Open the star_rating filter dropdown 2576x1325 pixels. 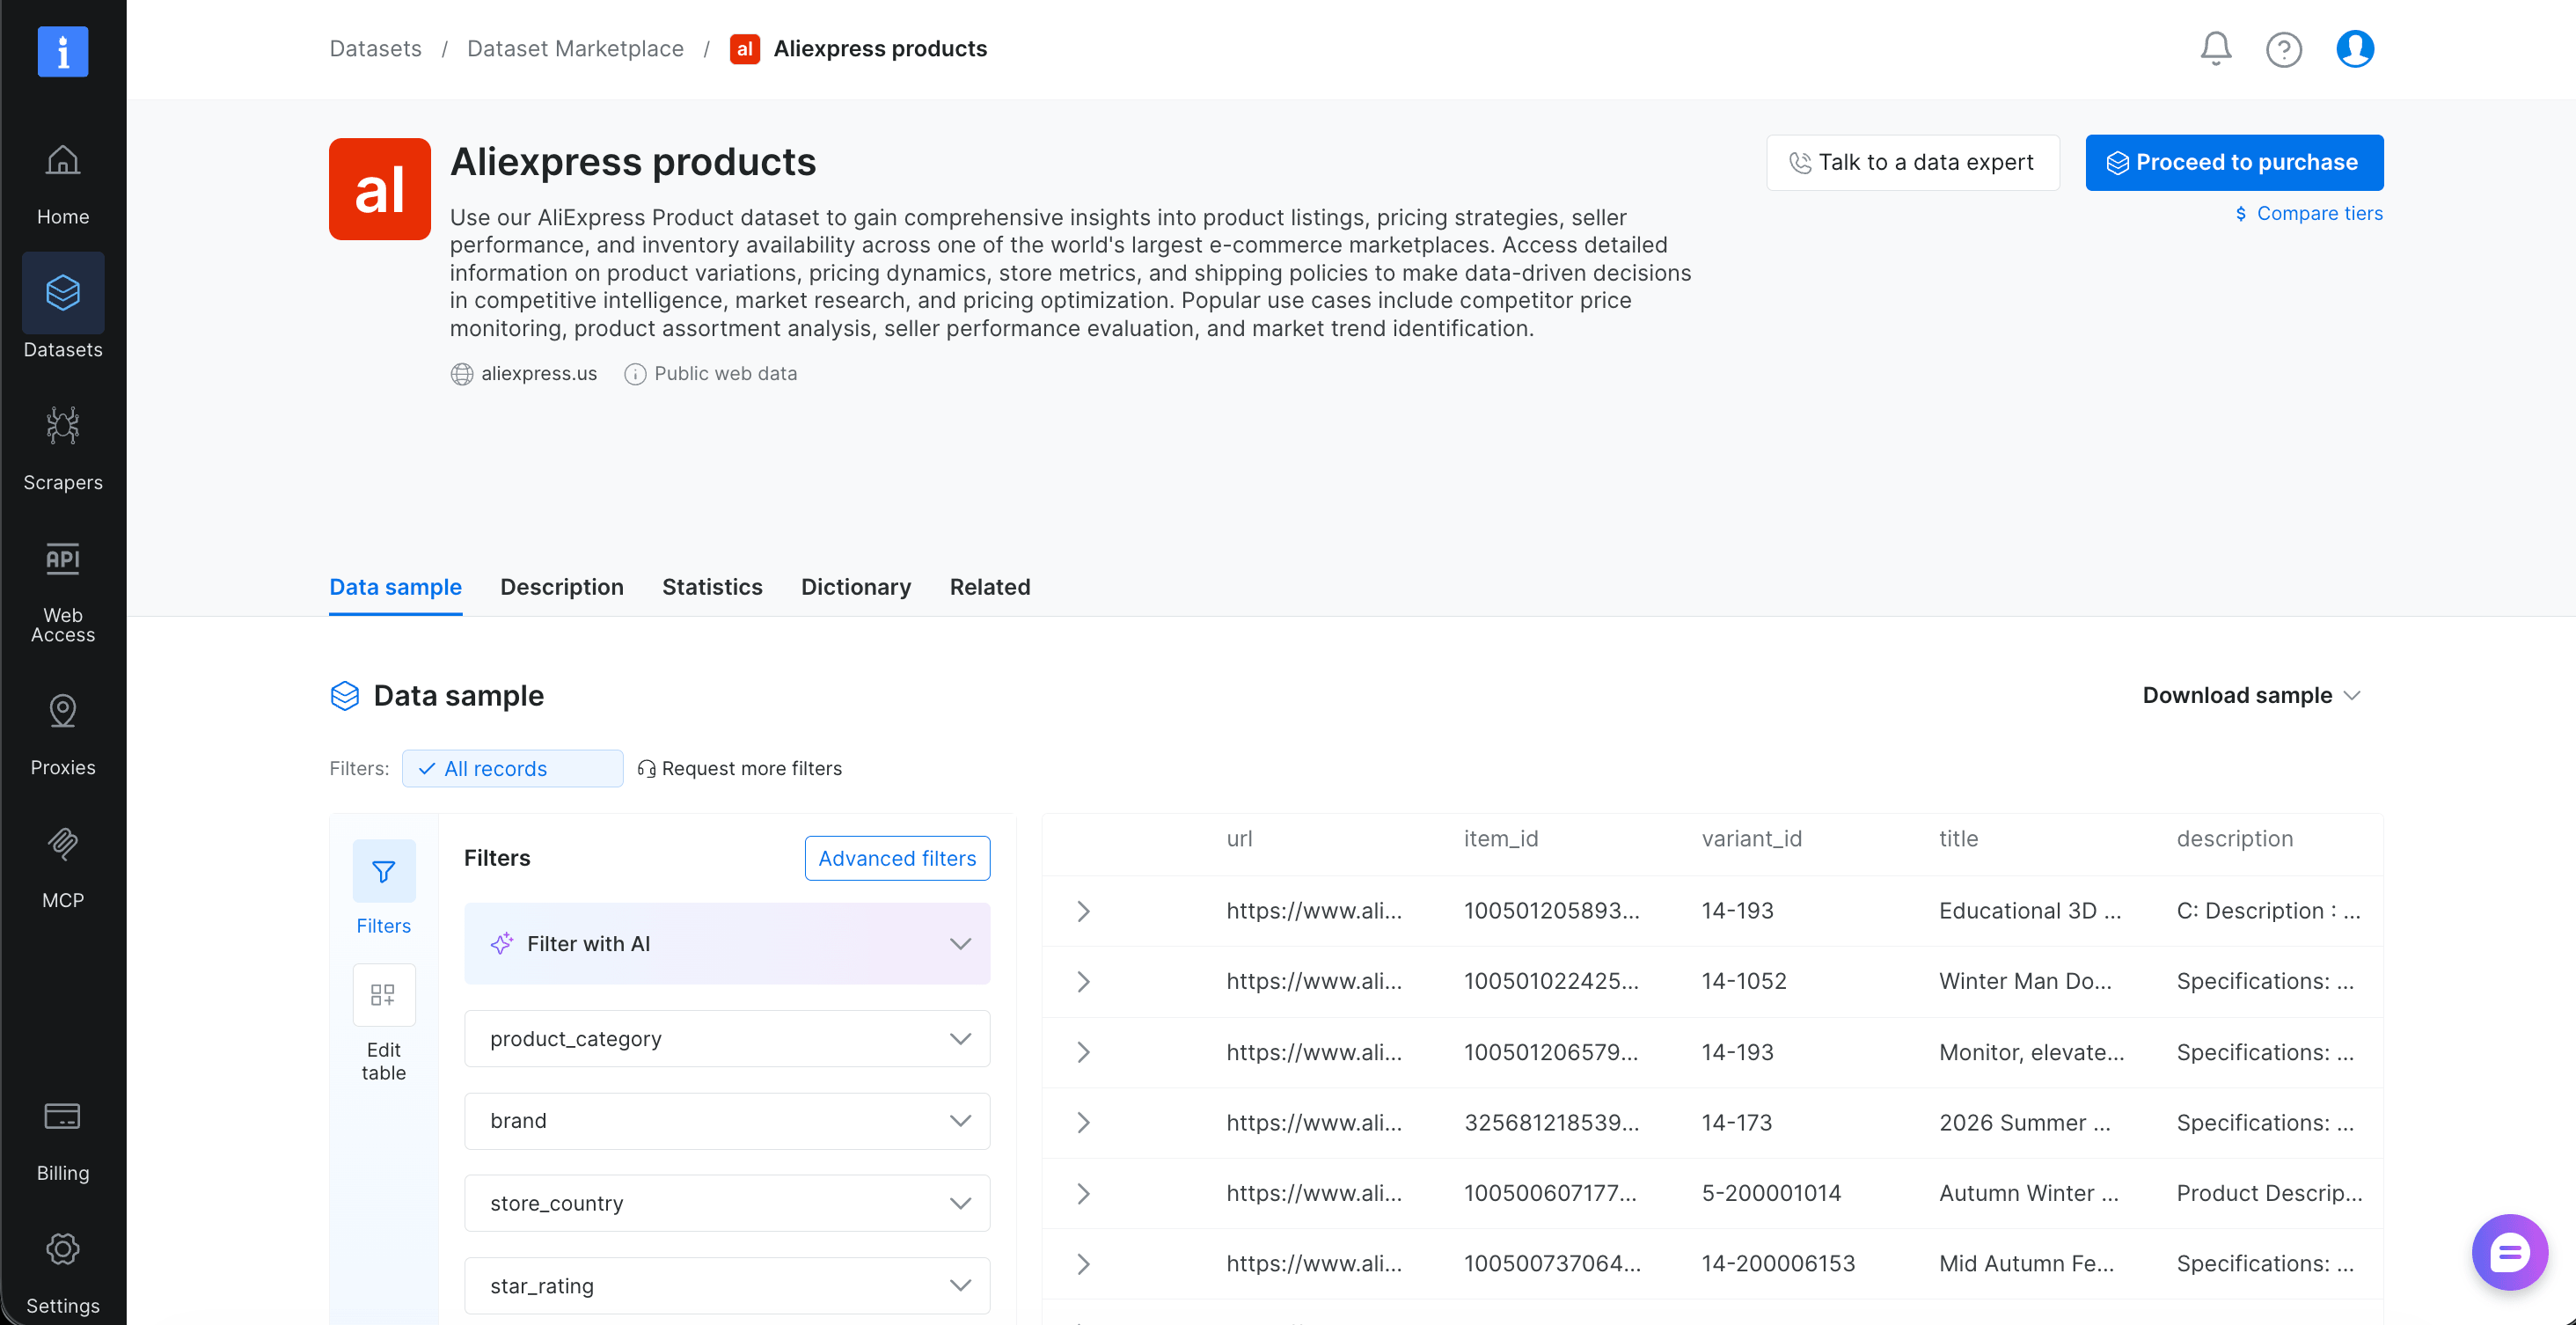[727, 1285]
